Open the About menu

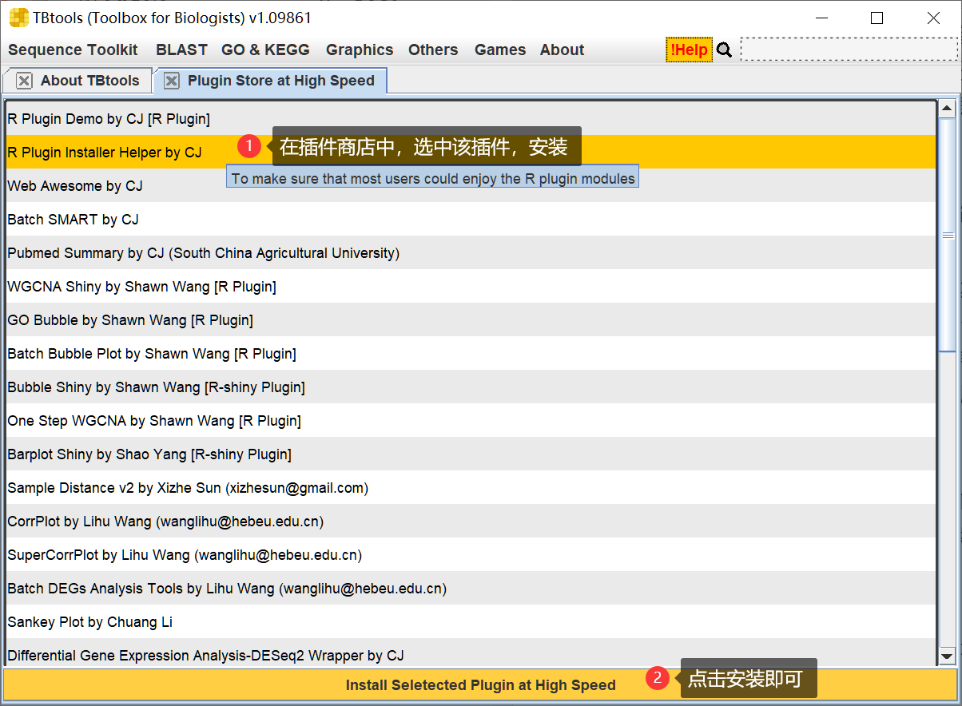[562, 50]
